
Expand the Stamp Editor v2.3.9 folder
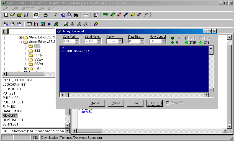pyautogui.click(x=20, y=37)
